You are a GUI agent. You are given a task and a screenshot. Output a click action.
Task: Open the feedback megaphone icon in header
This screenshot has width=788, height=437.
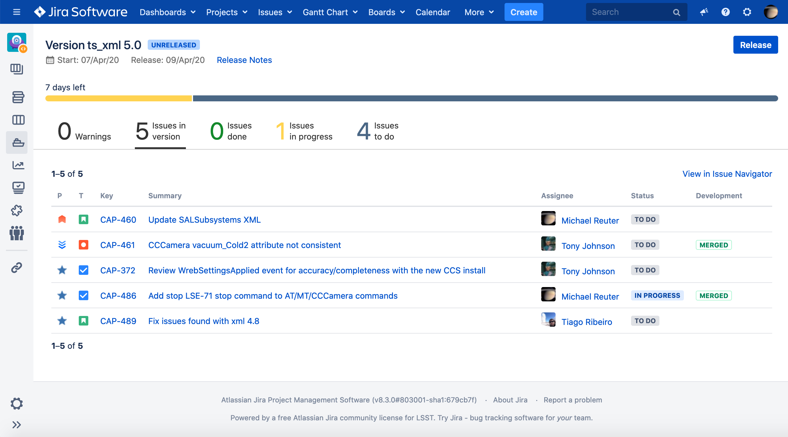(704, 12)
